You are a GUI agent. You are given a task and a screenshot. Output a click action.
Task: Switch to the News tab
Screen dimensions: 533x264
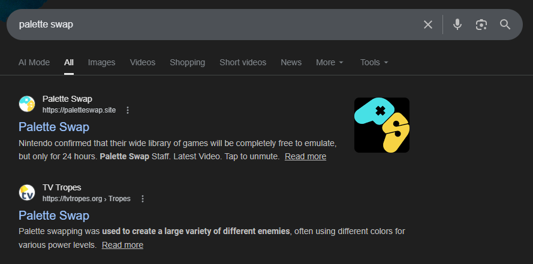coord(291,62)
